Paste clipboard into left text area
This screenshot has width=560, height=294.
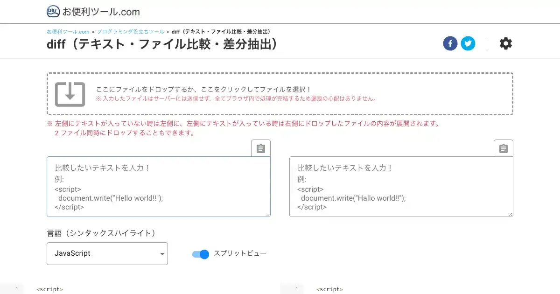tap(261, 148)
